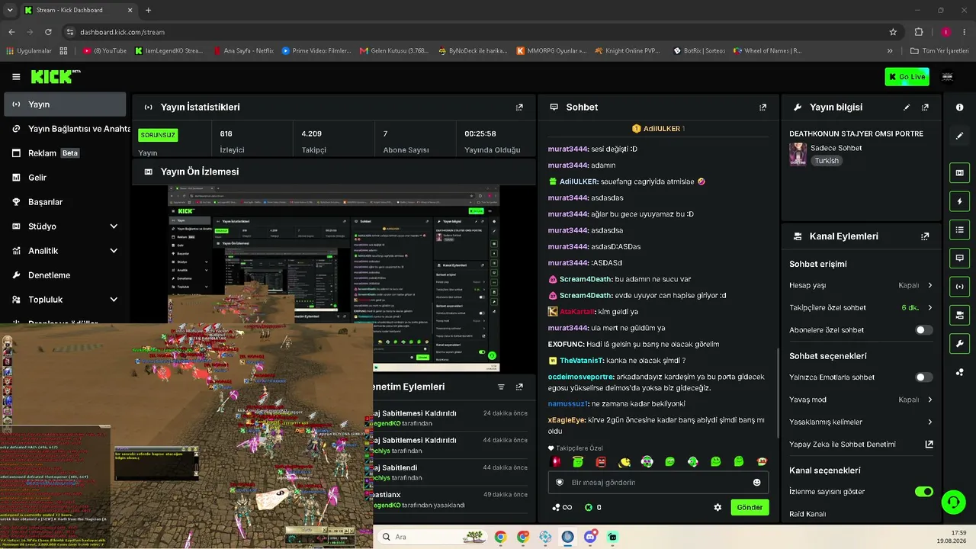This screenshot has width=976, height=549.
Task: Open Yapay Zeka ile Sohbet Denetimi external link
Action: click(x=929, y=444)
